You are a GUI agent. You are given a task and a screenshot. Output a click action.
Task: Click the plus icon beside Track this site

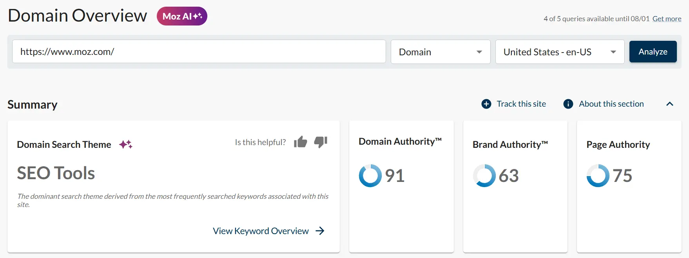click(486, 104)
